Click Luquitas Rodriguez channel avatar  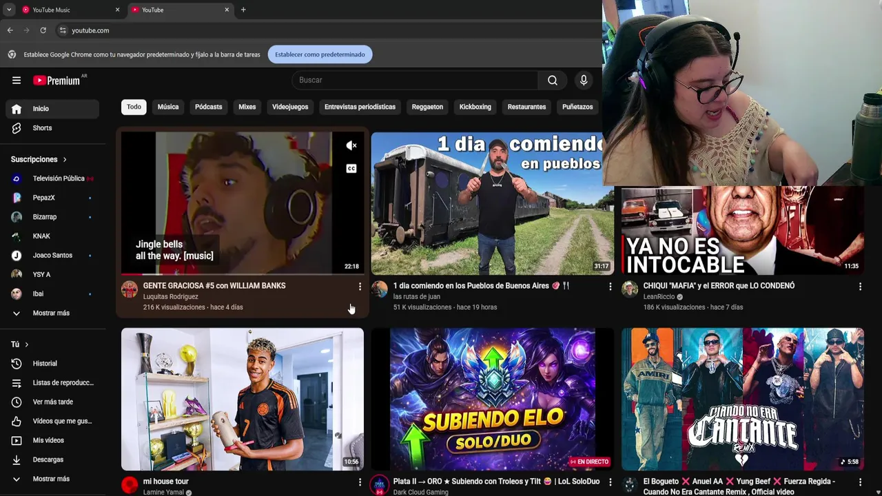(x=130, y=289)
